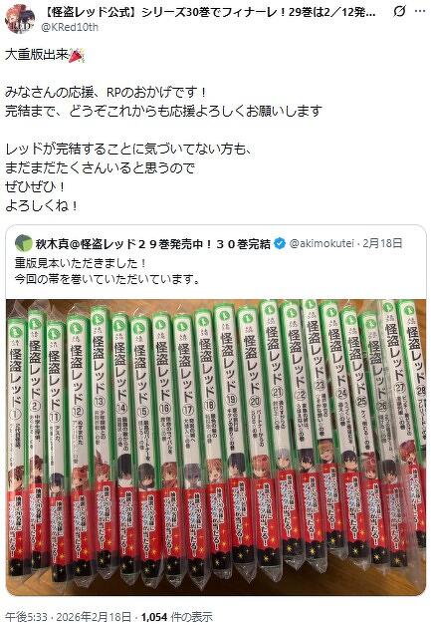Image resolution: width=431 pixels, height=626 pixels.
Task: Open the KRed10th profile avatar
Action: point(19,19)
